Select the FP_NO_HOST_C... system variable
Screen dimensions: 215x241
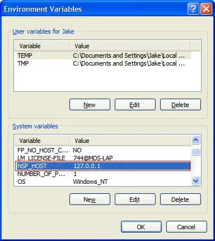pyautogui.click(x=104, y=150)
